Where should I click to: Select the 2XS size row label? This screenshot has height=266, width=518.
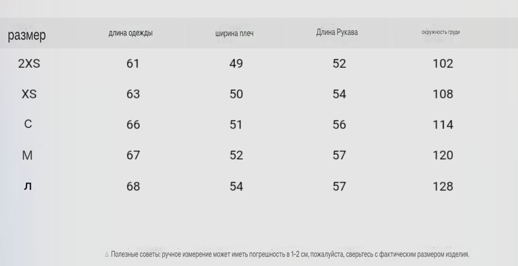[29, 63]
